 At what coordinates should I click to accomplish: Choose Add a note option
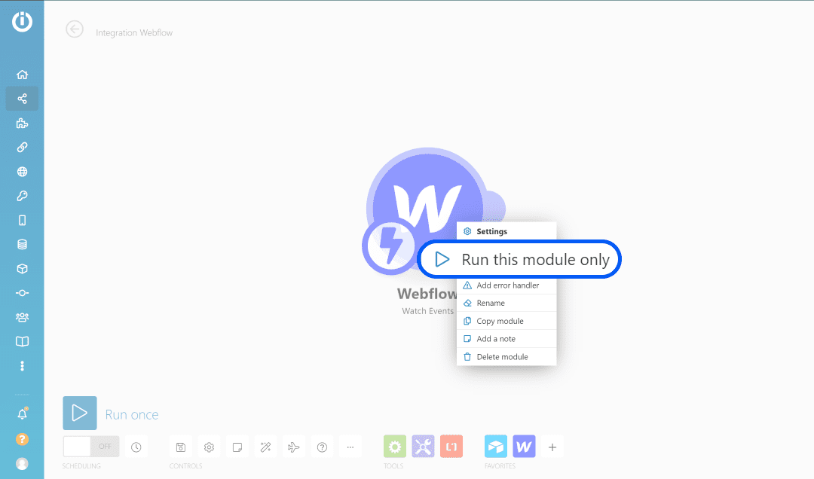tap(506, 339)
